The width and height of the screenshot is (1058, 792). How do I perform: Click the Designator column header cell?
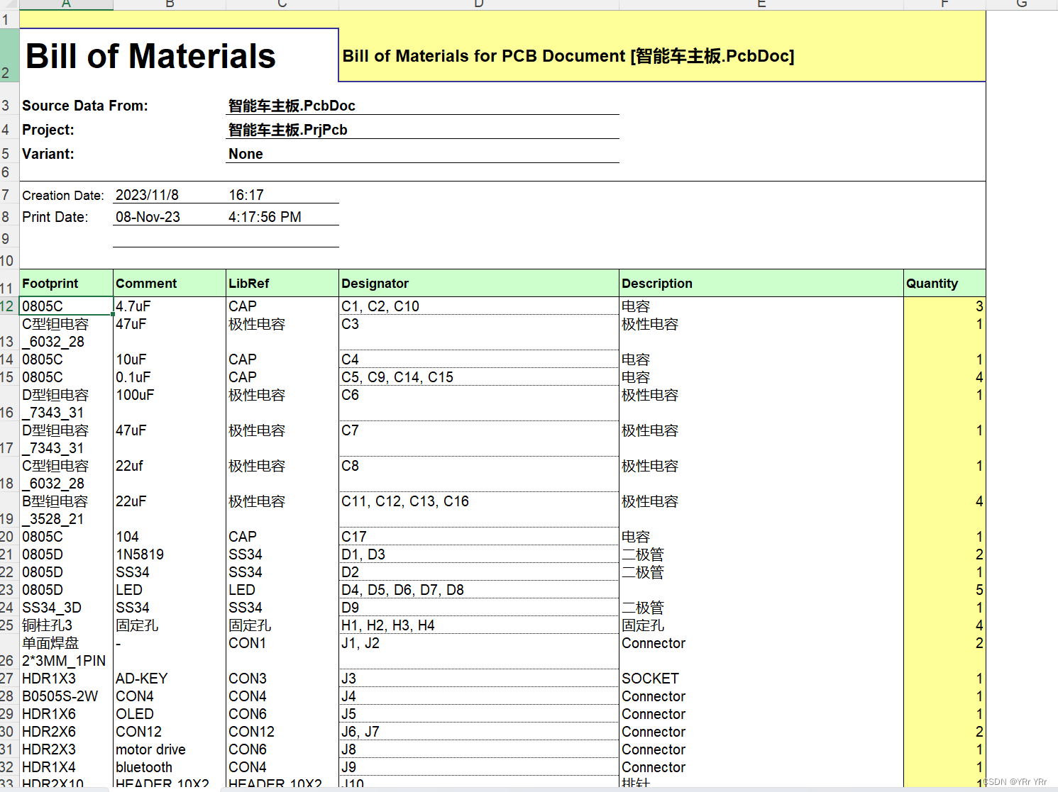tap(479, 283)
